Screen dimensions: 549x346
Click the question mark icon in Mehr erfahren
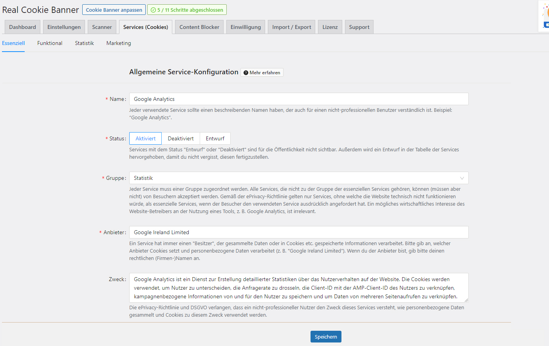coord(246,73)
